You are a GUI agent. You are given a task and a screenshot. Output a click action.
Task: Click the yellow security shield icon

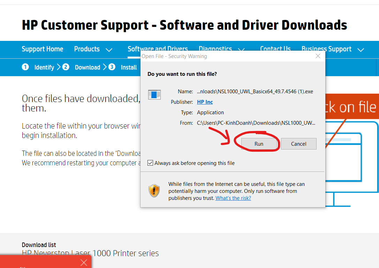[x=154, y=191]
